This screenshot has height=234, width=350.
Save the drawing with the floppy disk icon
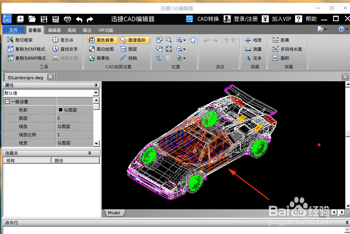(x=44, y=19)
